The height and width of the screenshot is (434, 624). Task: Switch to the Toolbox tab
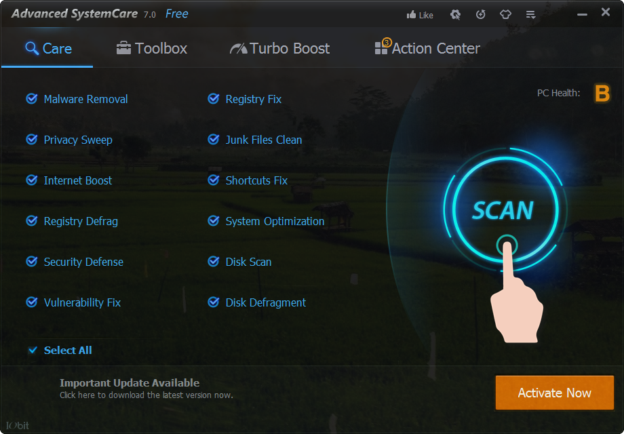151,48
